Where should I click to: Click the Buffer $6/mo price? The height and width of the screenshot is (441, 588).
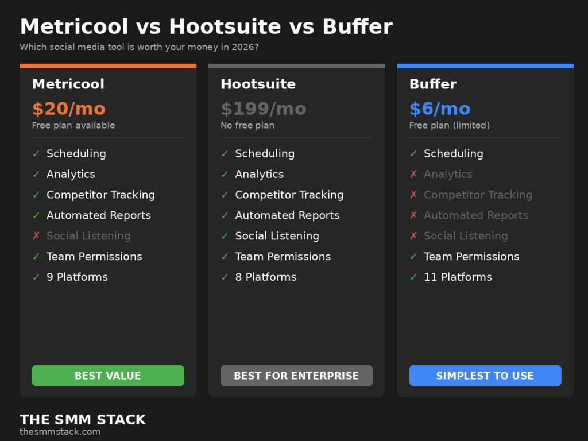(x=440, y=109)
